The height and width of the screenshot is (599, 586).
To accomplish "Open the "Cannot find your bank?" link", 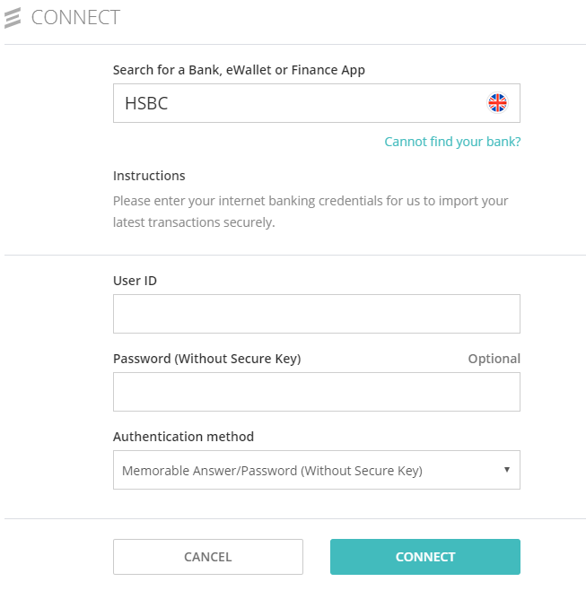I will coord(452,142).
